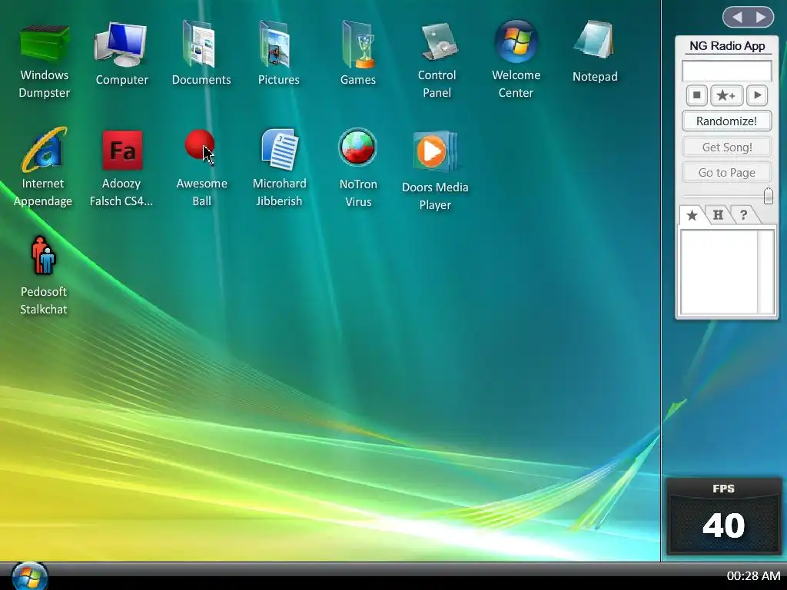This screenshot has height=590, width=787.
Task: Launch Doors Media Player icon
Action: [435, 151]
